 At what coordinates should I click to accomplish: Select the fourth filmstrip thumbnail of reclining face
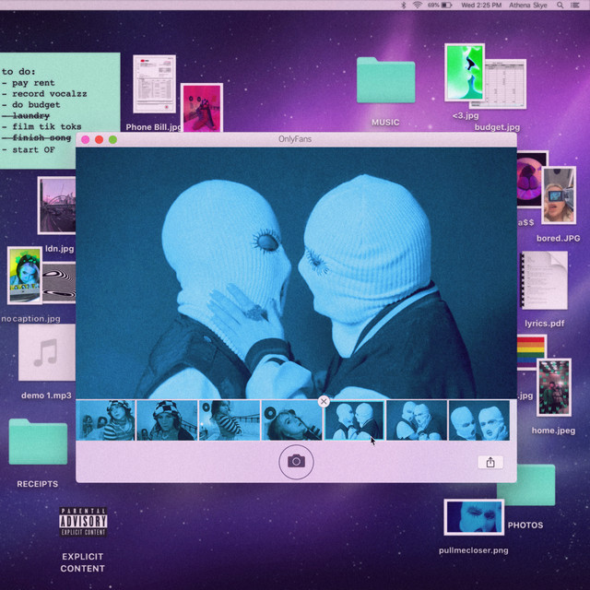pos(291,420)
